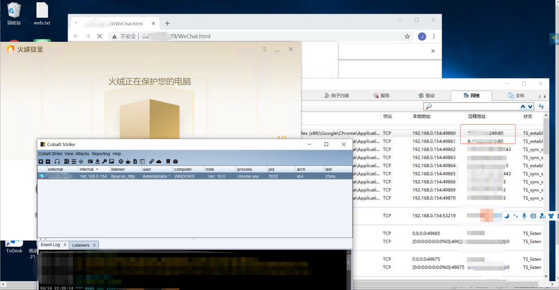Click MS Office Macro document icon
Viewport: 559px width, 290px height.
coord(135,162)
